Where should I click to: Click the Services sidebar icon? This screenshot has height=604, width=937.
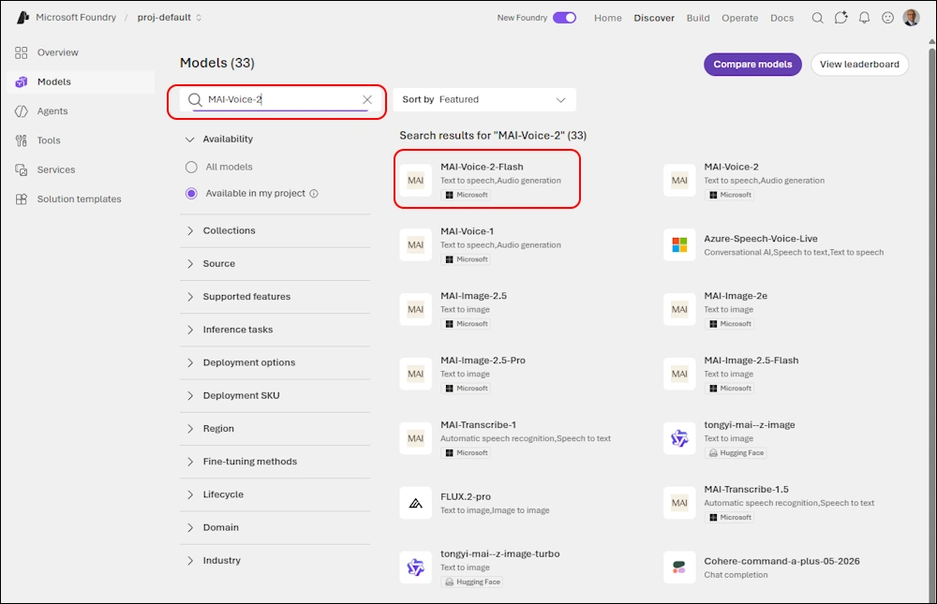click(21, 169)
